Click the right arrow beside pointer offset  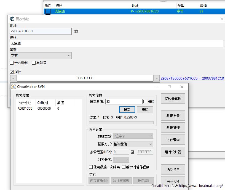156,78
